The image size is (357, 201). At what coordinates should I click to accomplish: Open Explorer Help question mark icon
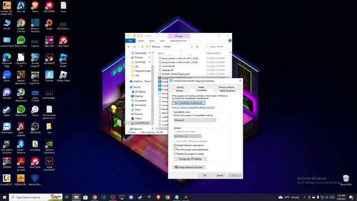(230, 41)
